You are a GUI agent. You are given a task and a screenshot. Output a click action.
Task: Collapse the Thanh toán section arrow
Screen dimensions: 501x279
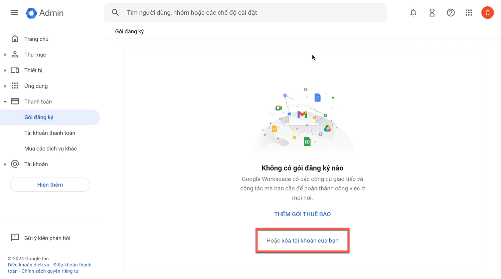5,102
